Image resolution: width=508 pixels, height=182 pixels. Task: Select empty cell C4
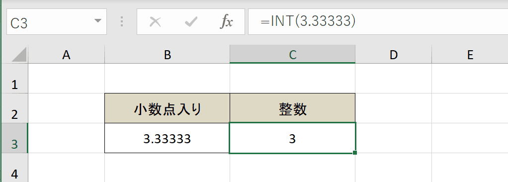(293, 168)
